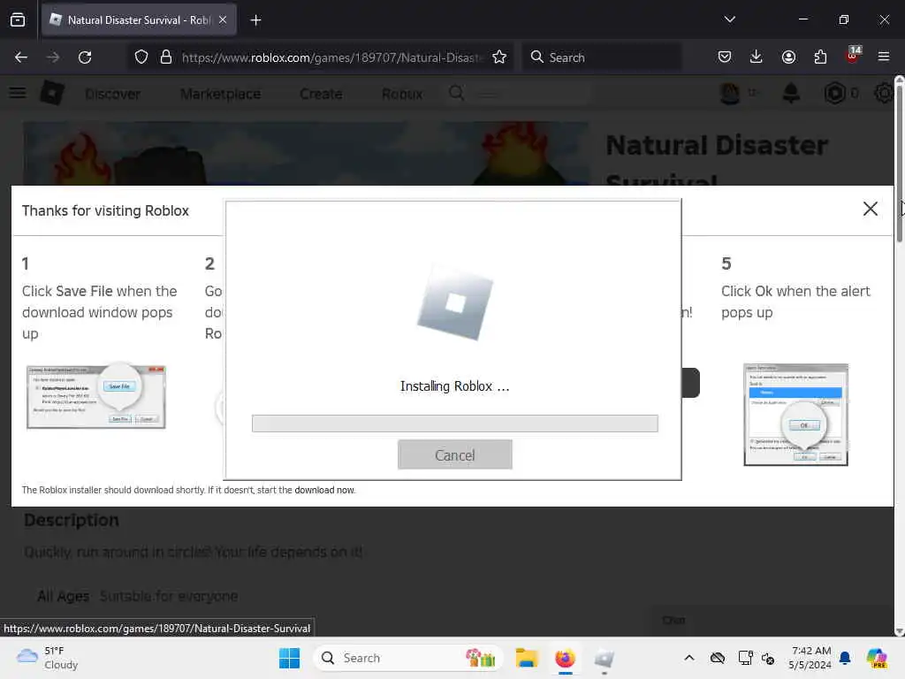The width and height of the screenshot is (905, 679).
Task: Click the installation progress bar
Action: [x=455, y=423]
